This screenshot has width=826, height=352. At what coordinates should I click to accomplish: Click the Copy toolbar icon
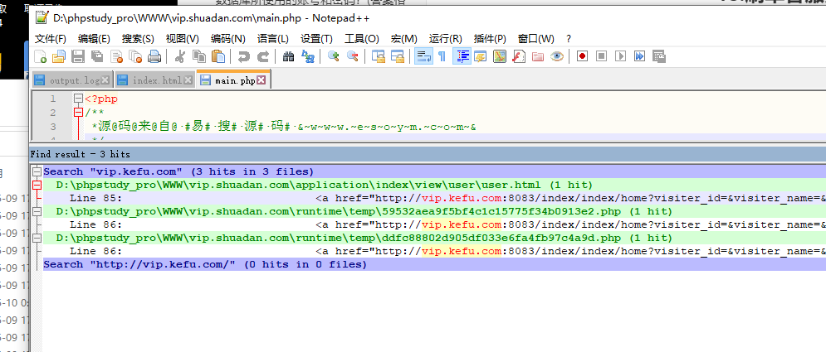coord(198,56)
